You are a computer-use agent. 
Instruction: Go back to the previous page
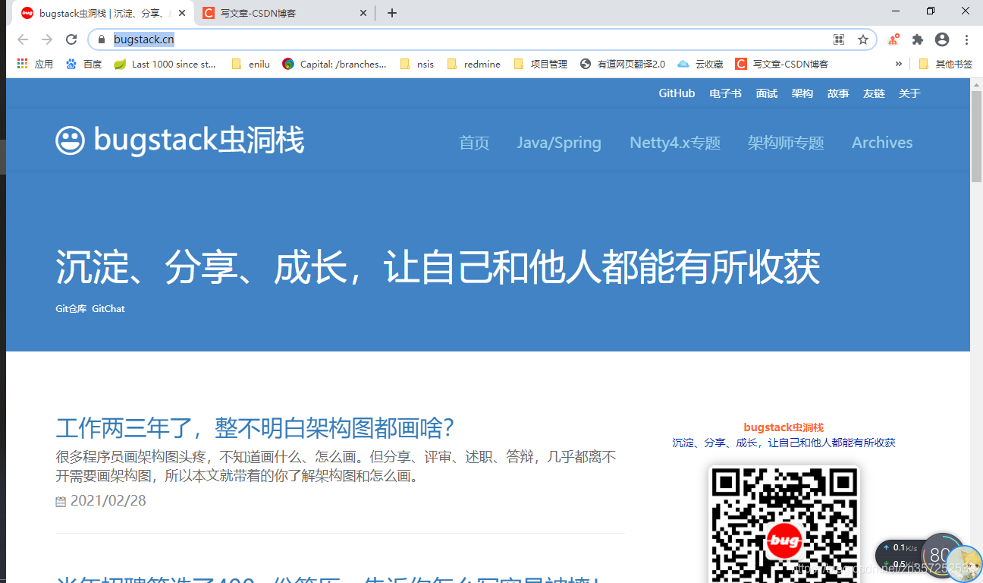pos(23,39)
